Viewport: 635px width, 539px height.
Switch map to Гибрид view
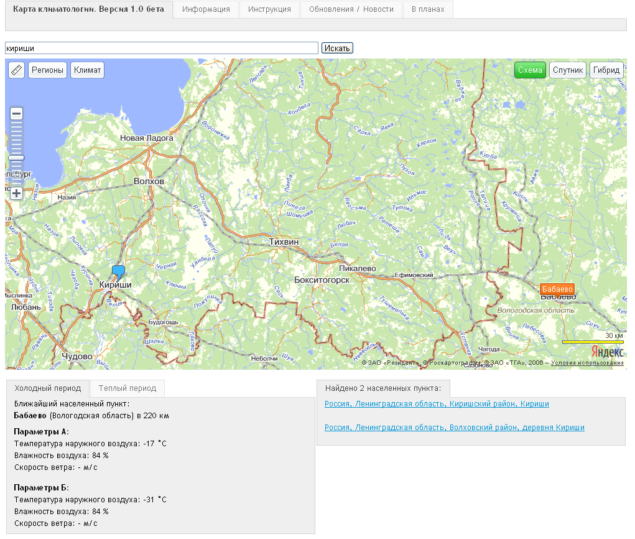click(x=606, y=70)
